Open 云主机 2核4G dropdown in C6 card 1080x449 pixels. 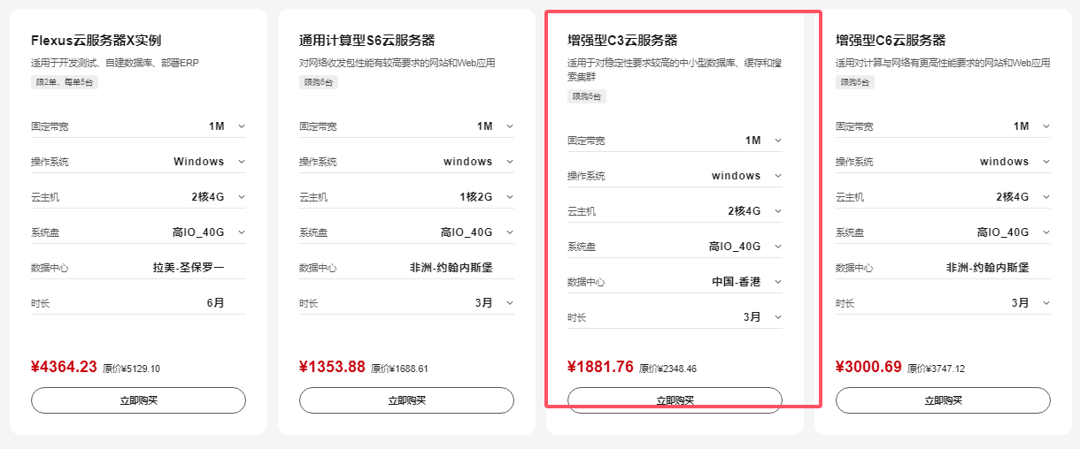coord(943,197)
